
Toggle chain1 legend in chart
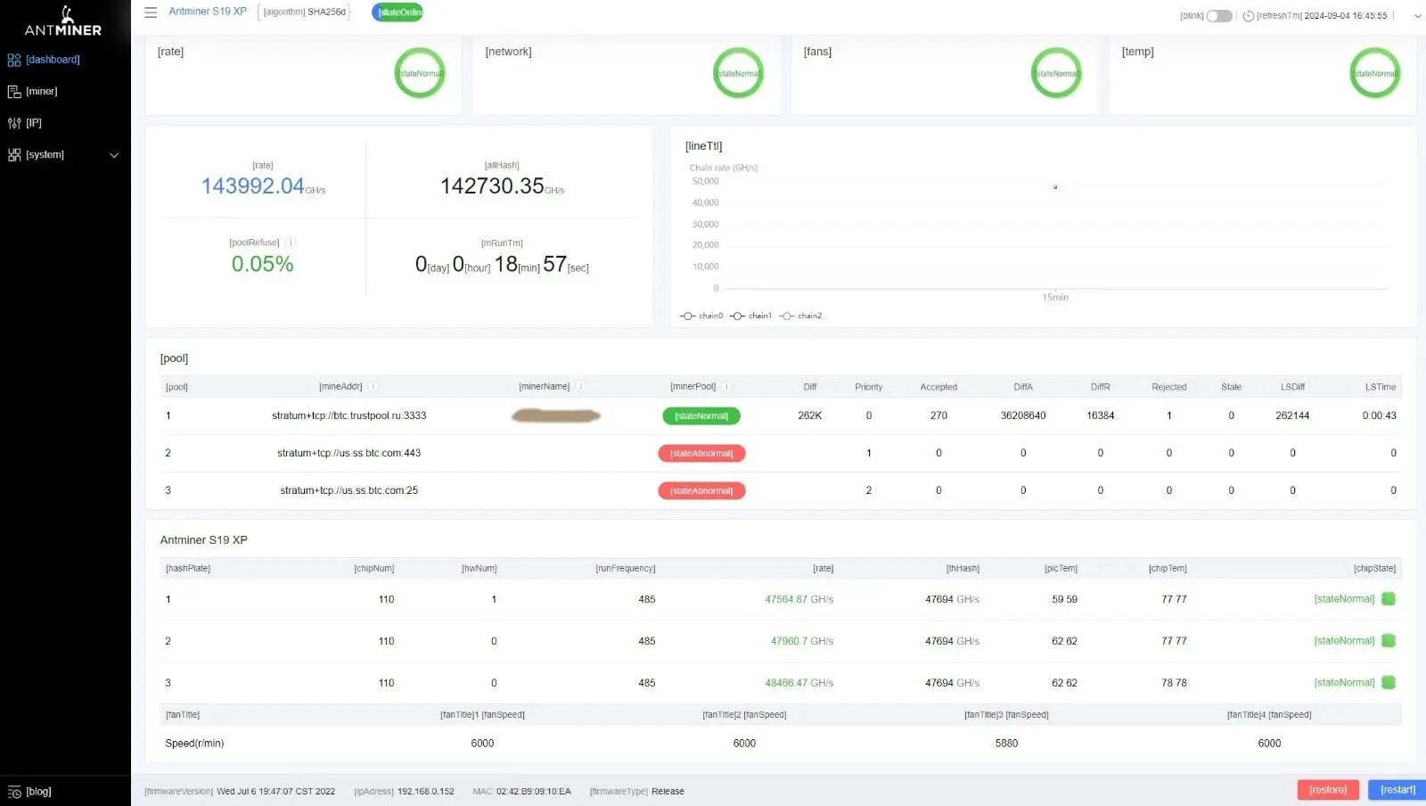pos(750,316)
